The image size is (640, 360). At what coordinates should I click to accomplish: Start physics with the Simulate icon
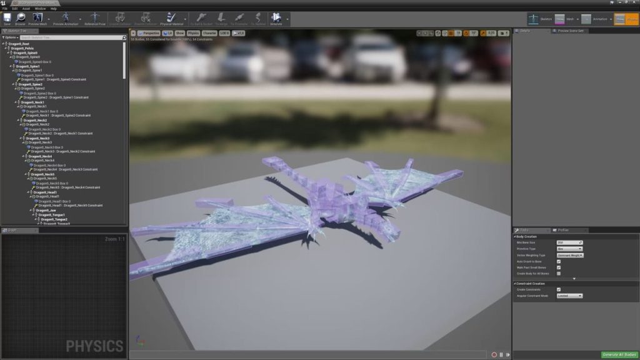[x=276, y=18]
